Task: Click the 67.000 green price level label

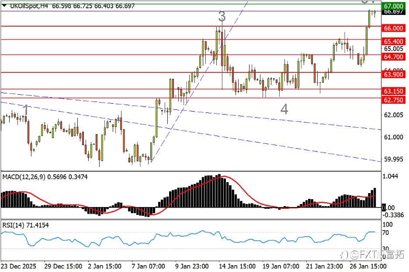Action: click(394, 6)
